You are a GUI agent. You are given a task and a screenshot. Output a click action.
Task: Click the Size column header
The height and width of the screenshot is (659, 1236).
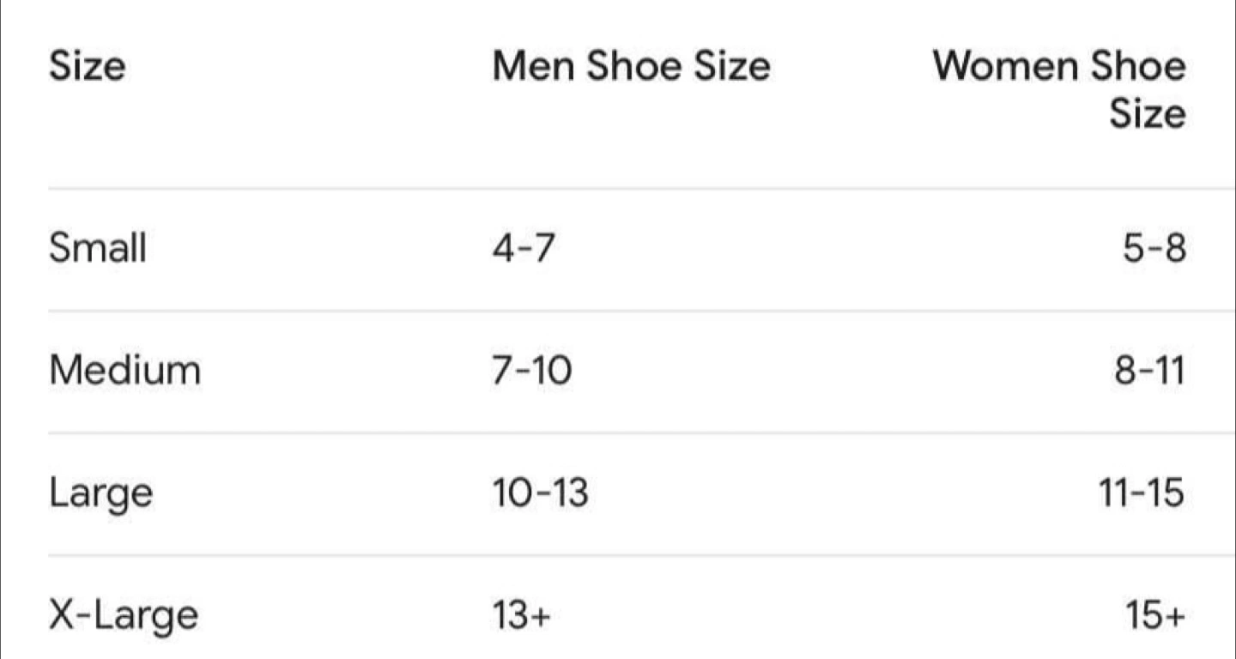coord(87,67)
